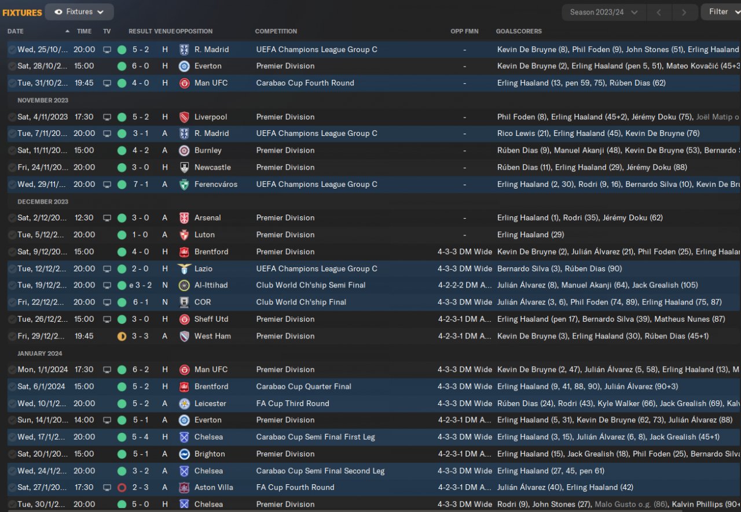Click the red loss circle in the Aston Villa row
Viewport: 741px width, 512px height.
pyautogui.click(x=122, y=488)
